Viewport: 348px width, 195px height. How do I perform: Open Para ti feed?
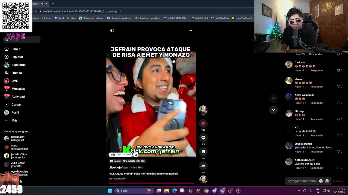coord(16,49)
